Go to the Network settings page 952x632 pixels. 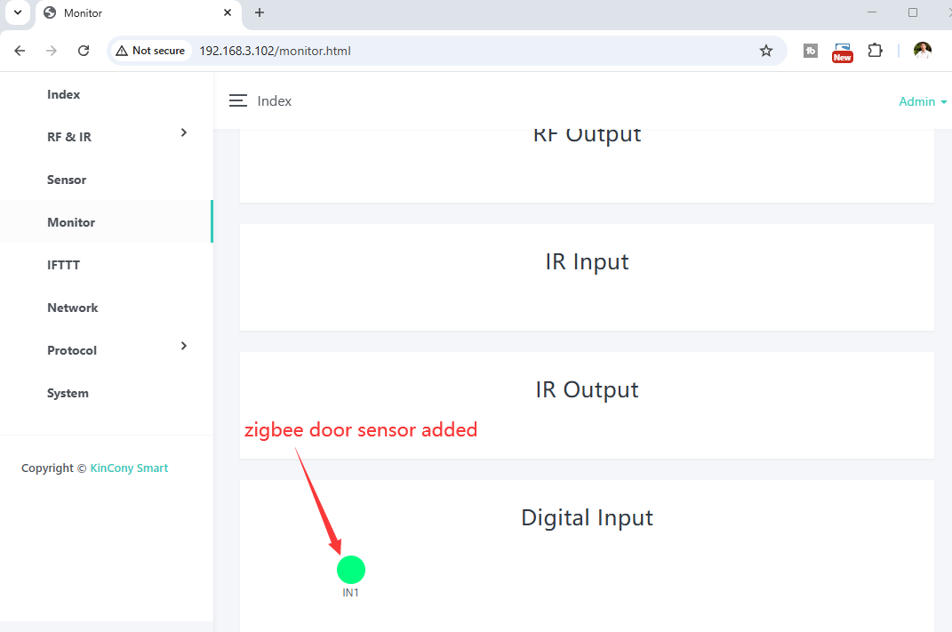click(x=73, y=308)
